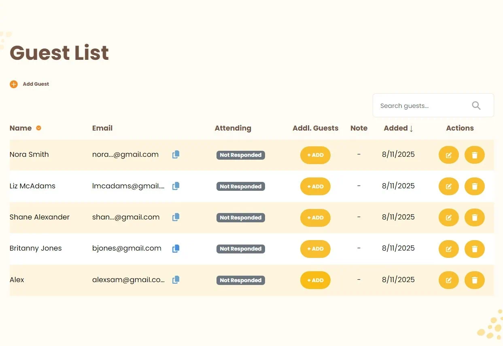Screen dimensions: 503x346
Task: Delete Liz McAdams from the guest list
Action: 474,186
